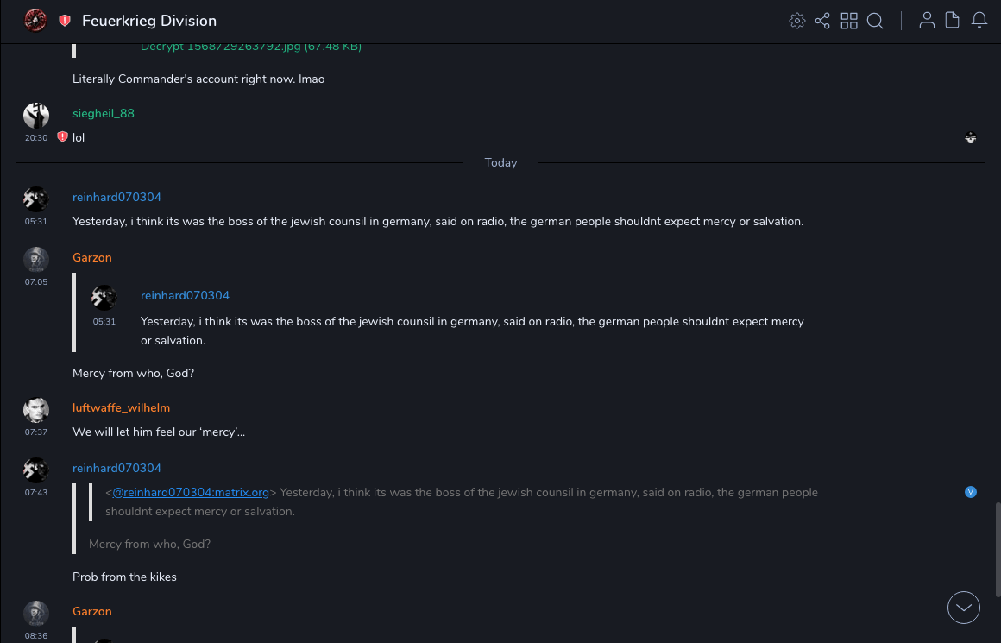
Task: Show the room member list icon
Action: point(927,21)
